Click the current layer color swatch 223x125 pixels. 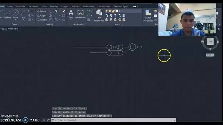(117, 11)
